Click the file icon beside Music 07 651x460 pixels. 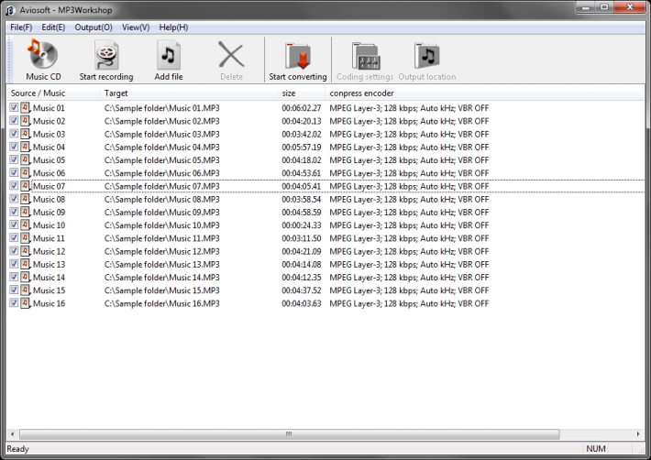pos(26,186)
